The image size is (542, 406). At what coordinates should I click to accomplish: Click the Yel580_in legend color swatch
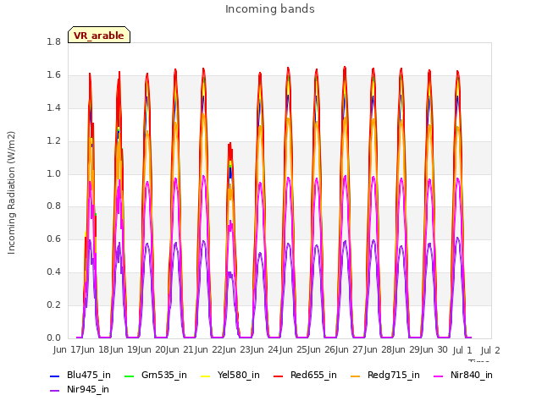(205, 376)
